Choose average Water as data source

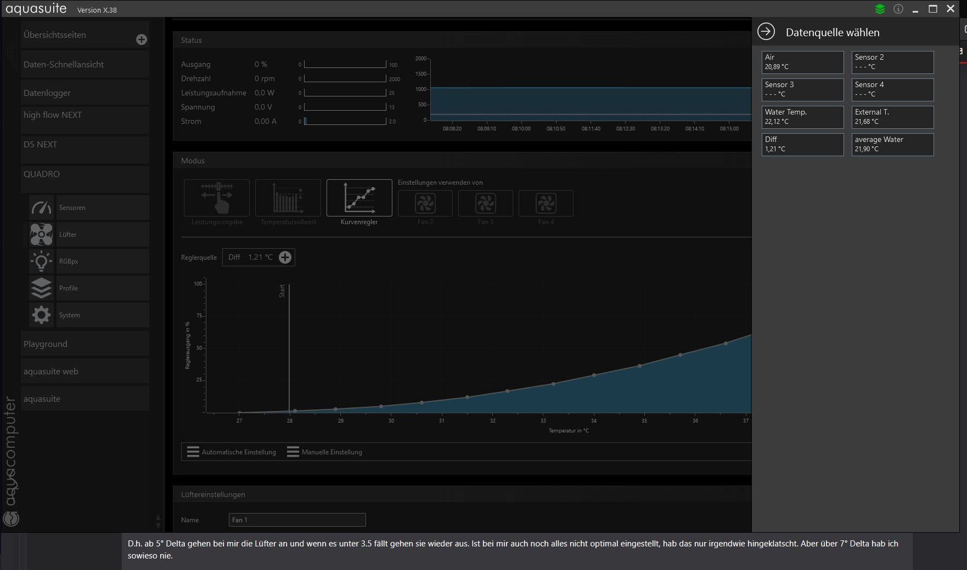[892, 145]
